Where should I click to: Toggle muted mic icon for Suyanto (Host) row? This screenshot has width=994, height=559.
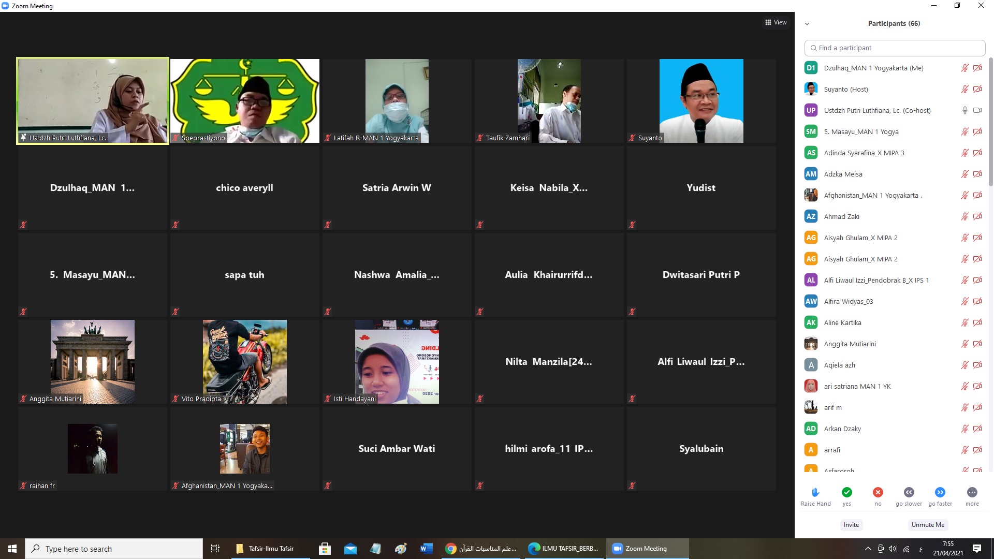pos(964,89)
